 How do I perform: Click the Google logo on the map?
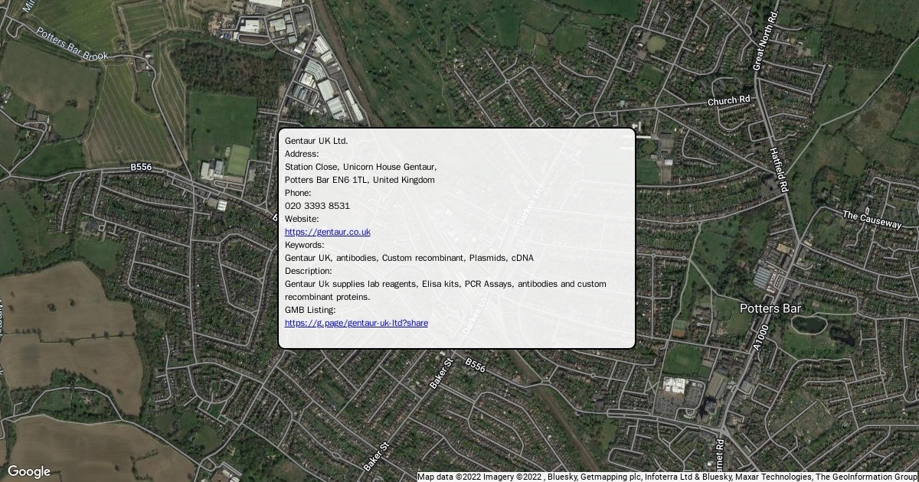(28, 471)
